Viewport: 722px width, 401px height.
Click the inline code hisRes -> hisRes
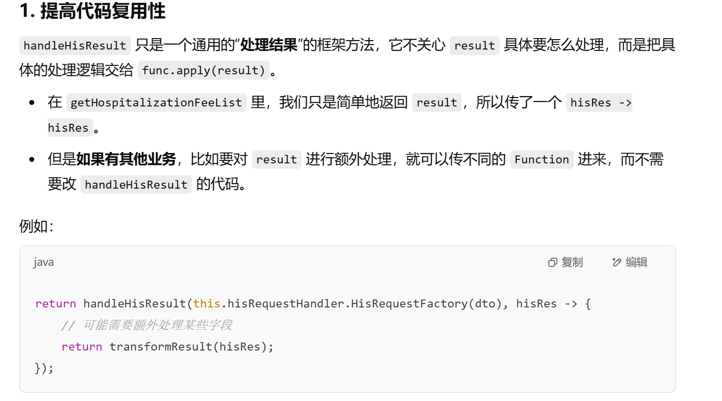click(600, 102)
